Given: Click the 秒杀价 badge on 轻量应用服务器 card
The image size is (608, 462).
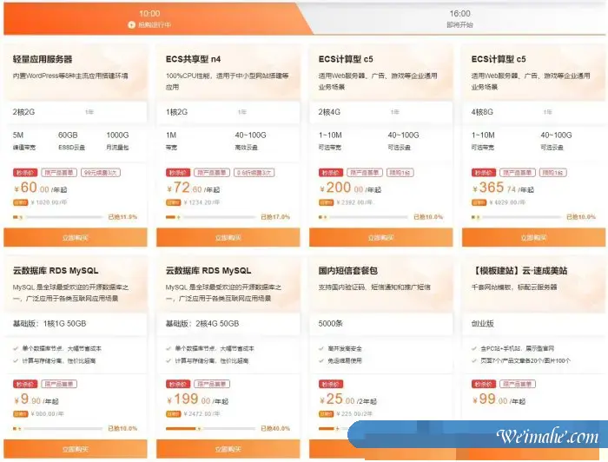Looking at the screenshot, I should (x=25, y=173).
